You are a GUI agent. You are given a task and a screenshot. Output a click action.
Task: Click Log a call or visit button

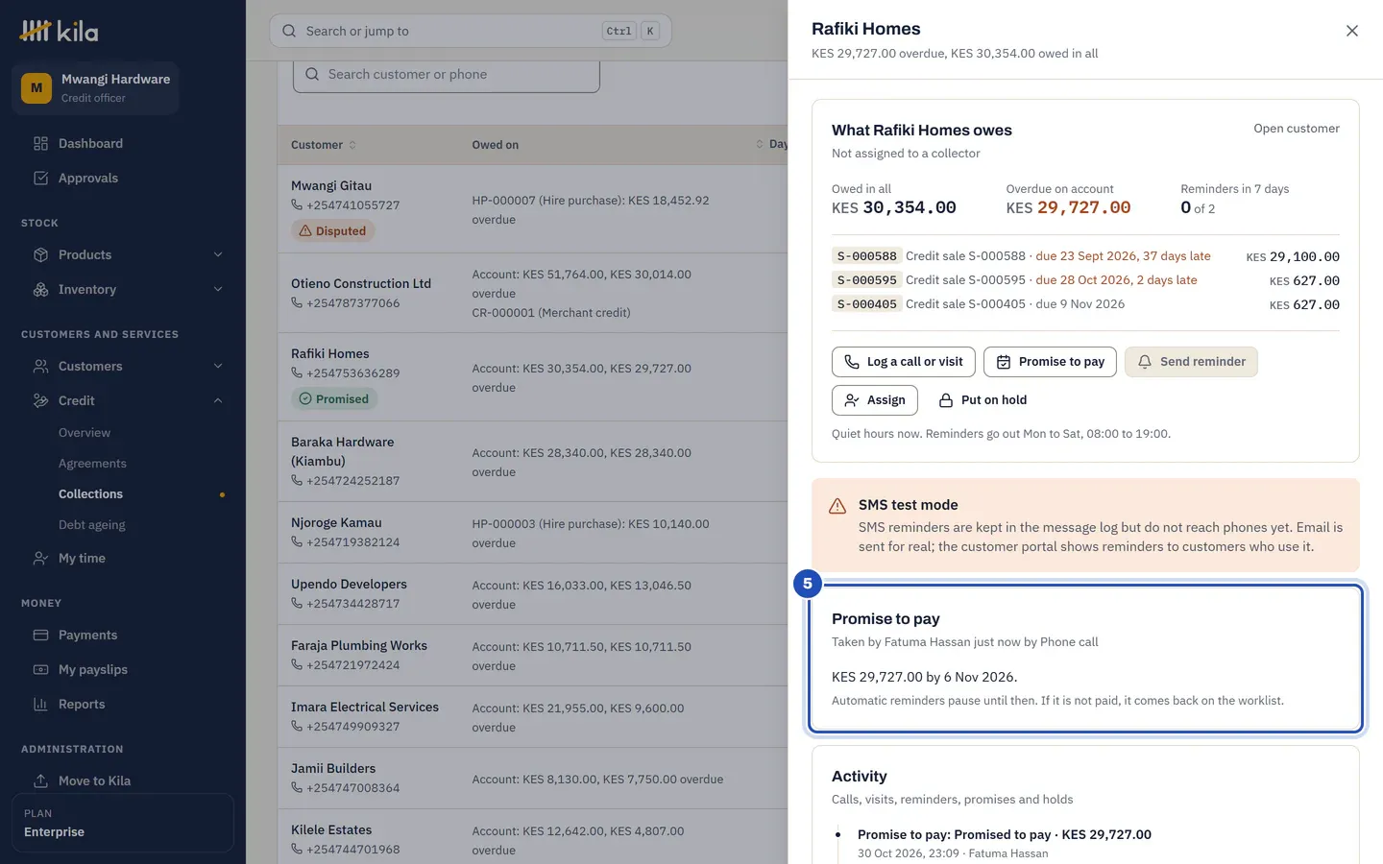tap(904, 362)
